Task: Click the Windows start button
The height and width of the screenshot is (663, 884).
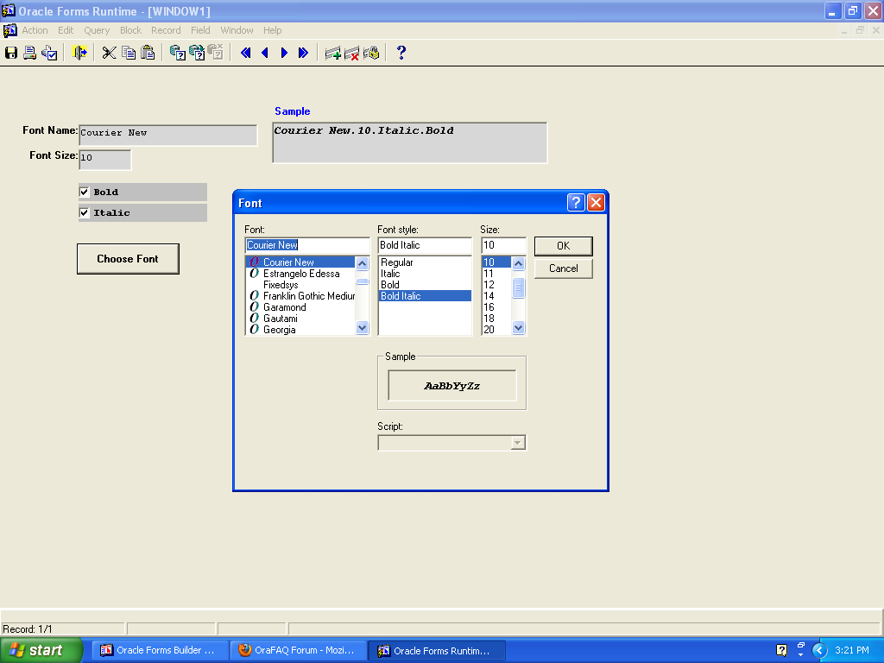Action: tap(41, 650)
